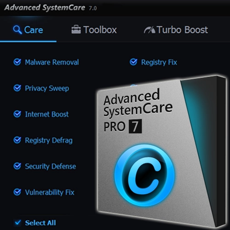
Task: Click the Registry Fix label
Action: pyautogui.click(x=159, y=63)
